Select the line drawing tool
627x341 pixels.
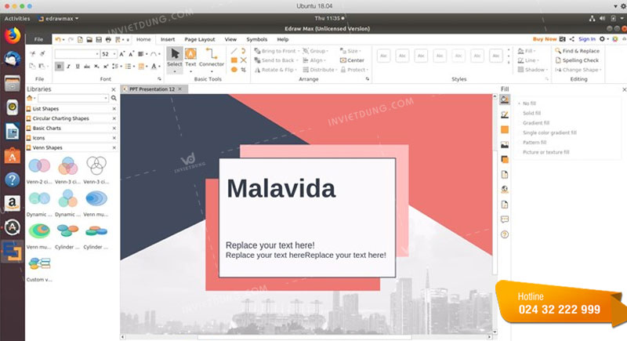(x=234, y=51)
